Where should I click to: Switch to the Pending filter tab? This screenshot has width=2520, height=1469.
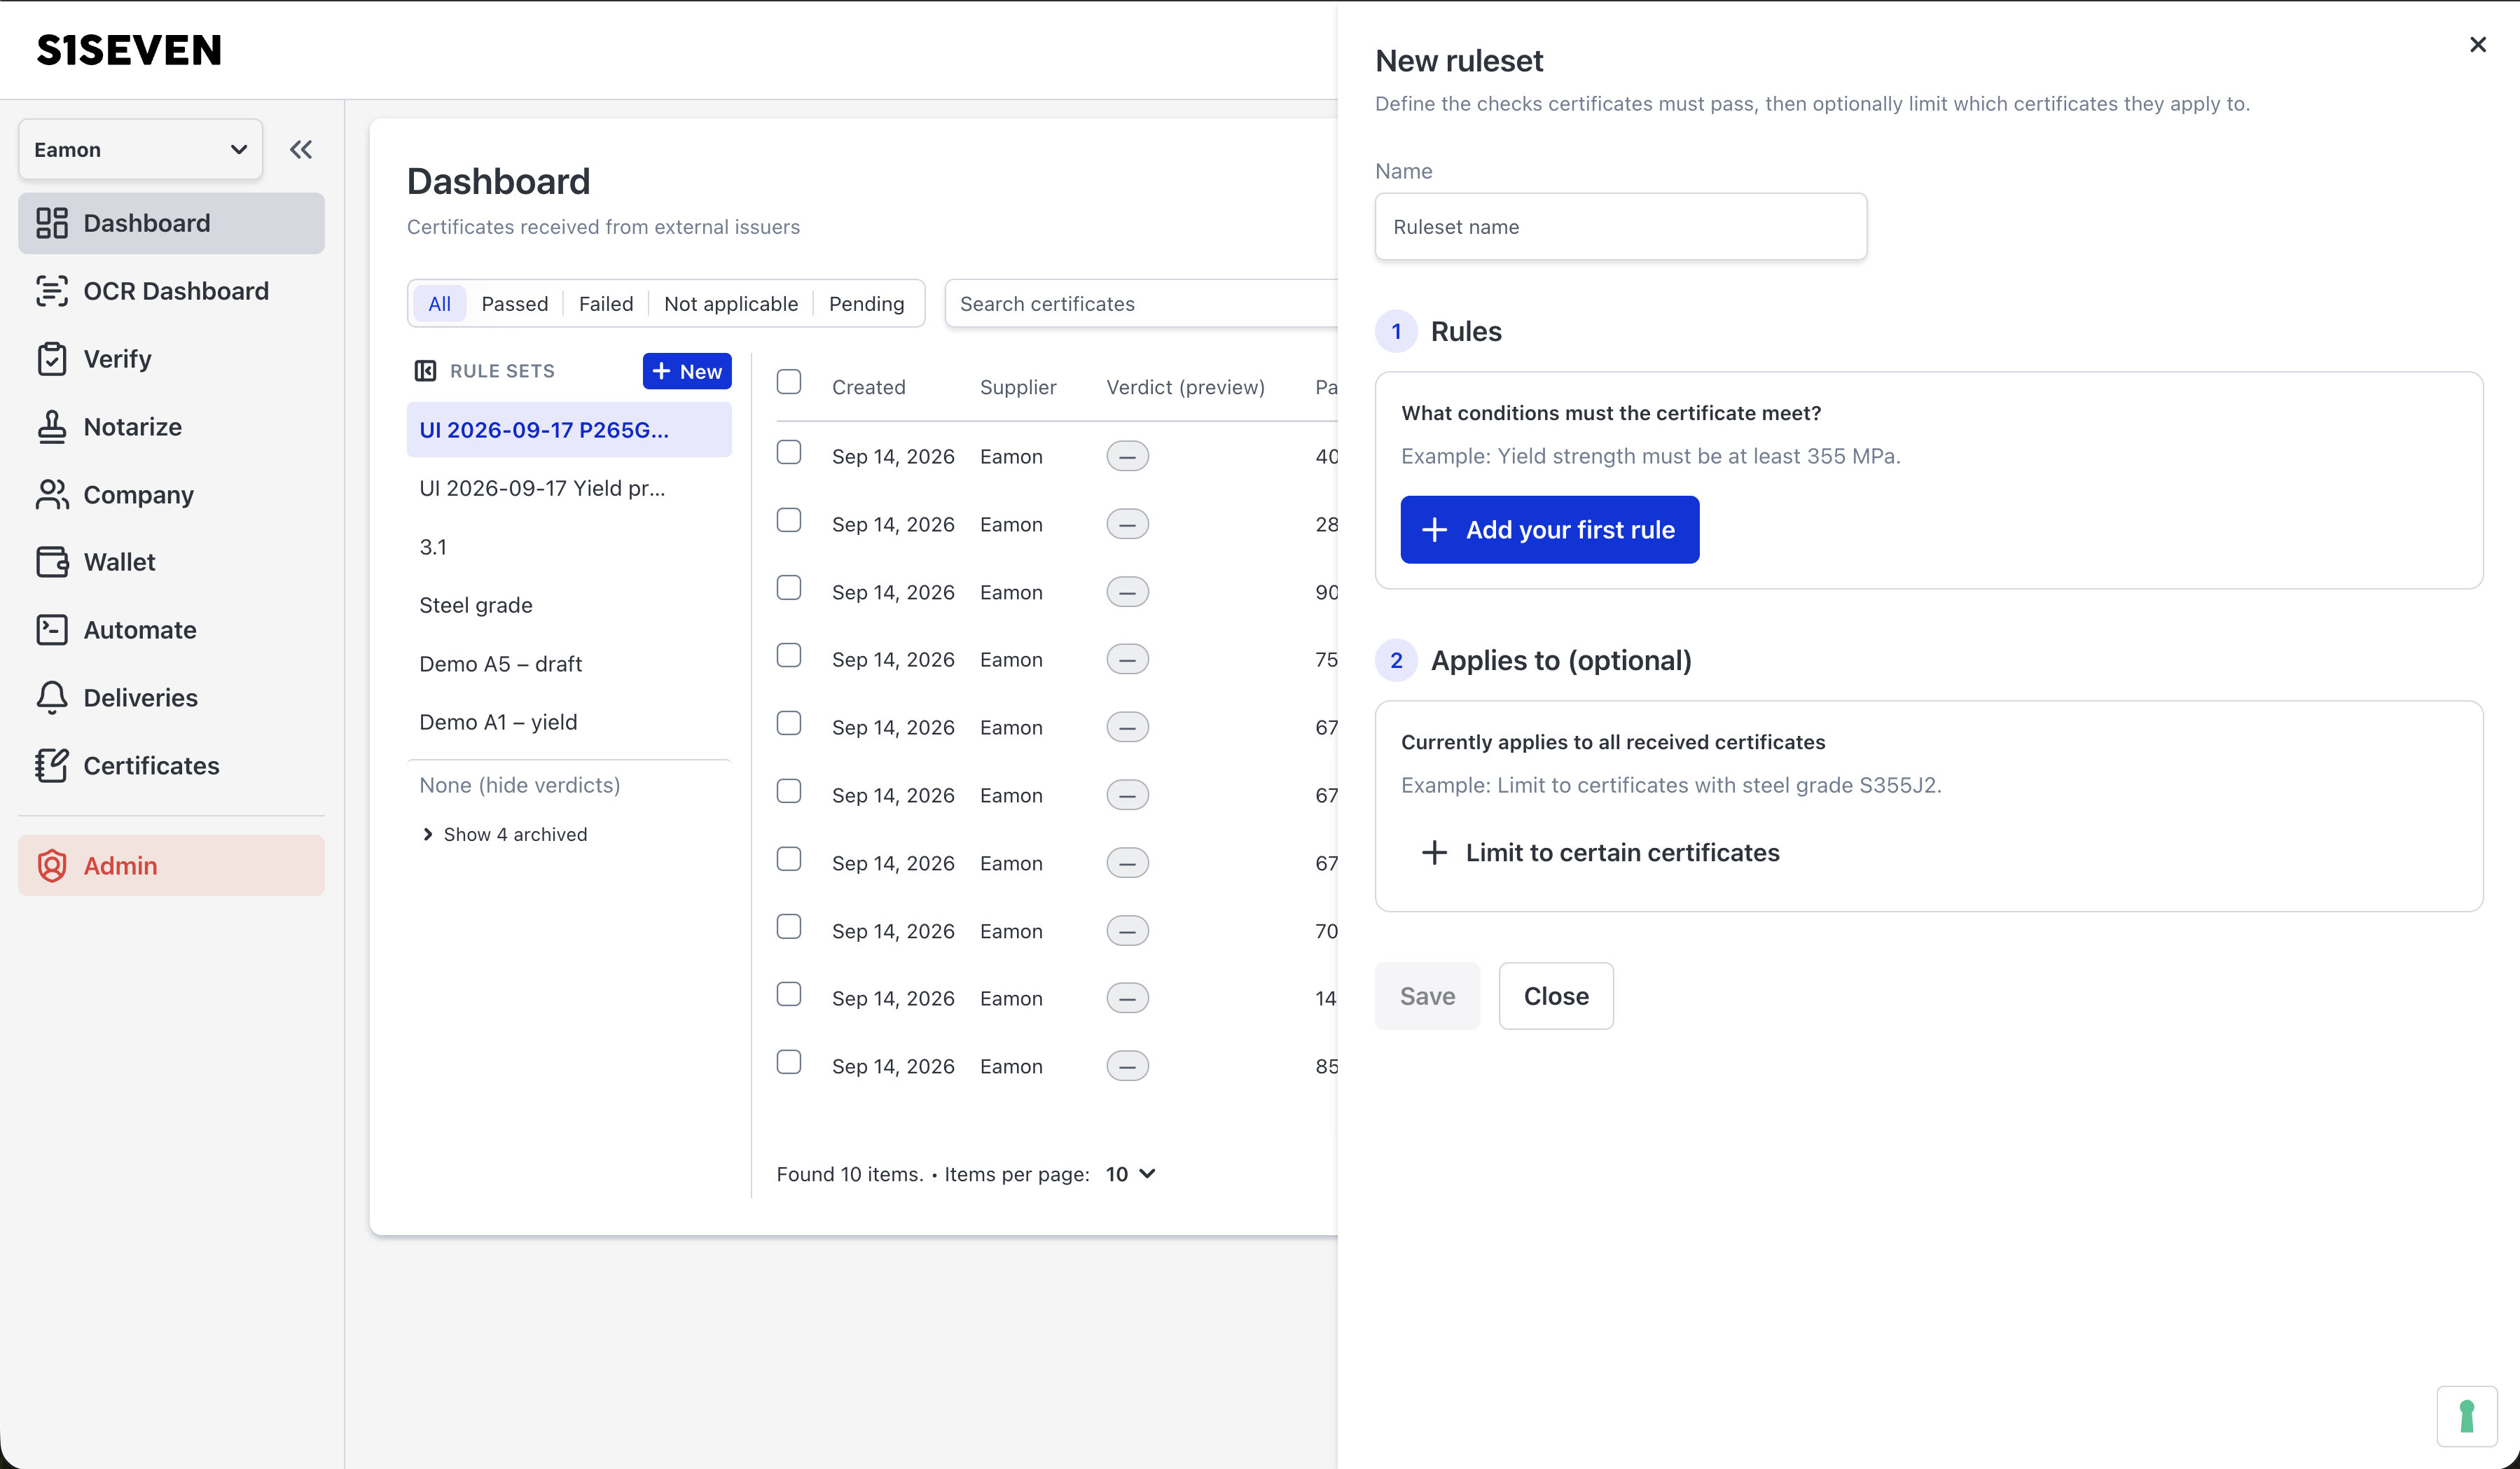click(x=866, y=304)
